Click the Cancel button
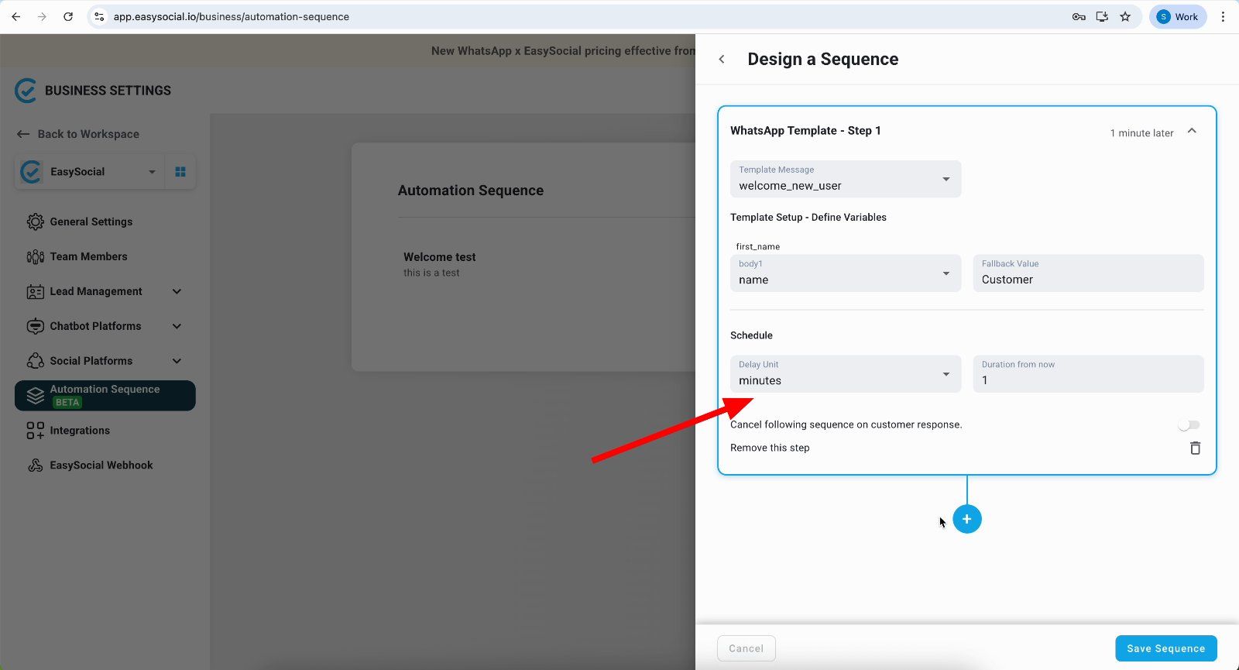This screenshot has width=1239, height=670. click(x=746, y=648)
